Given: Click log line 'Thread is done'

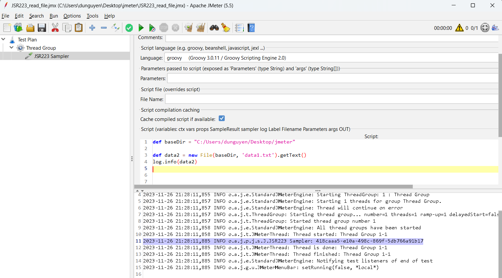Looking at the screenshot, I should [265, 248].
